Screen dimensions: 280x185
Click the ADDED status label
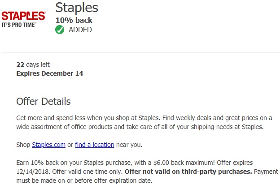click(80, 30)
